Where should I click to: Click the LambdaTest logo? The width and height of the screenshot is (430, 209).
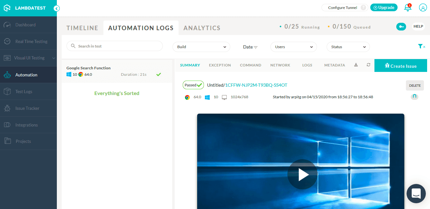[25, 8]
